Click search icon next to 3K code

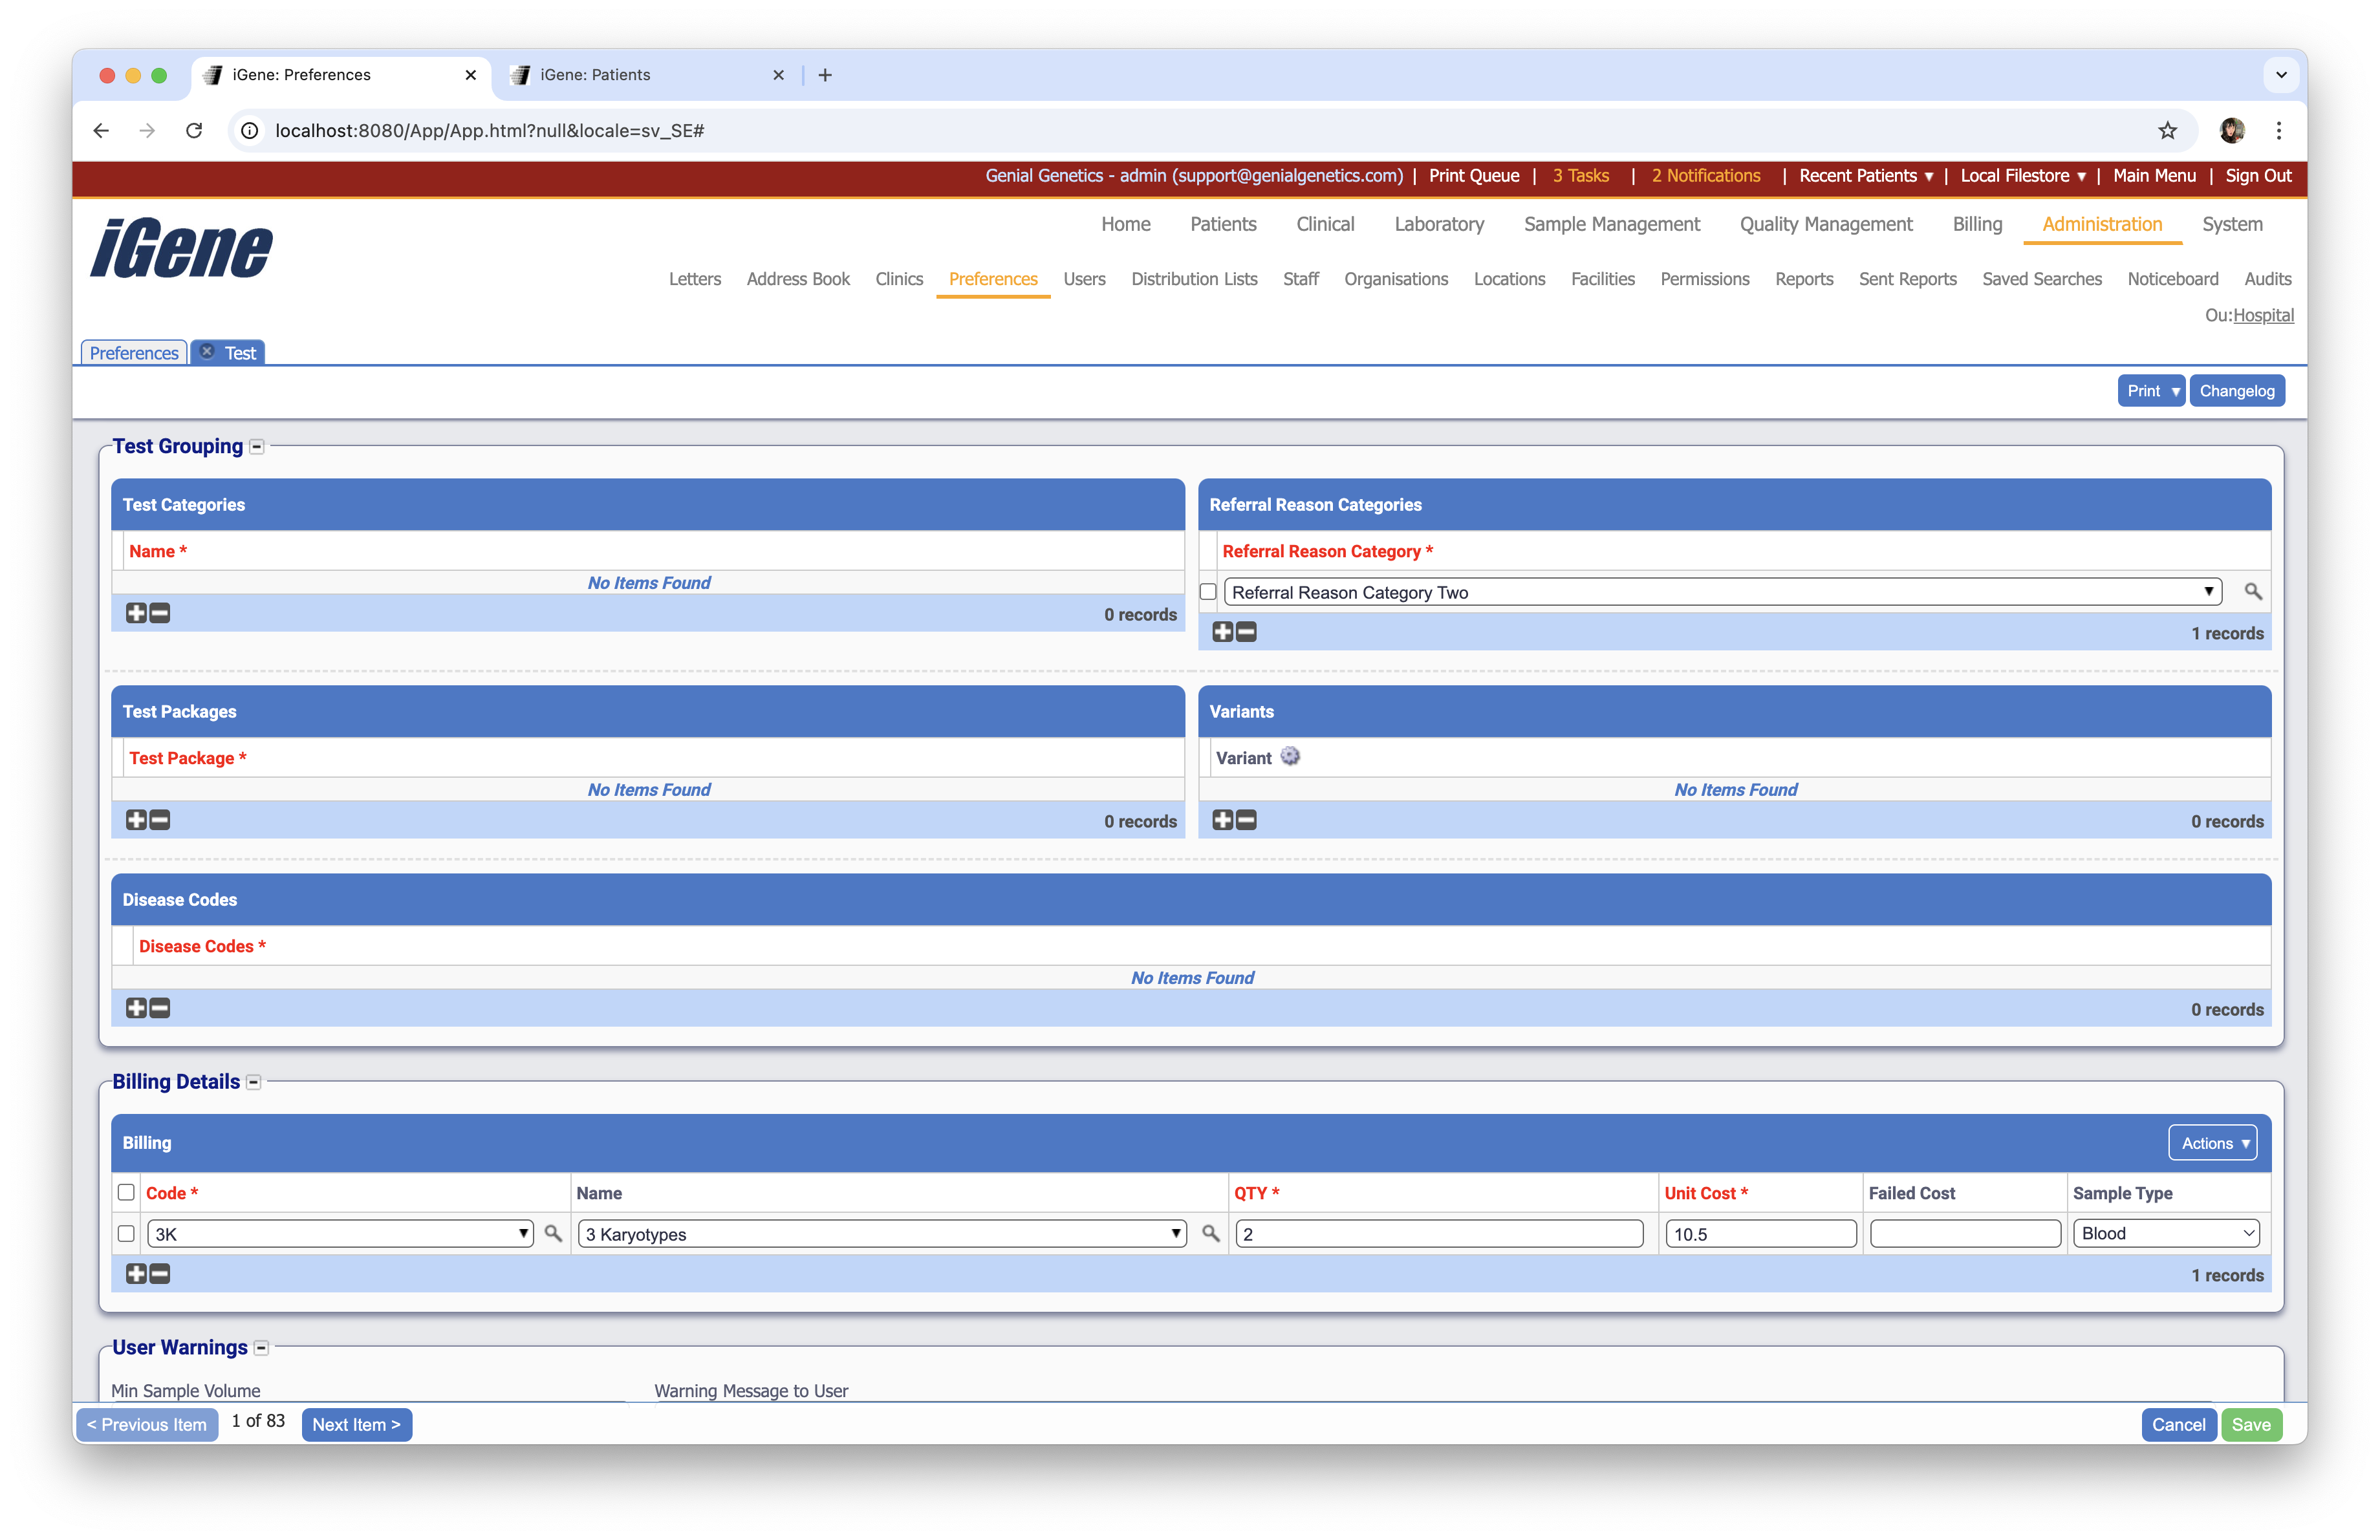(553, 1233)
